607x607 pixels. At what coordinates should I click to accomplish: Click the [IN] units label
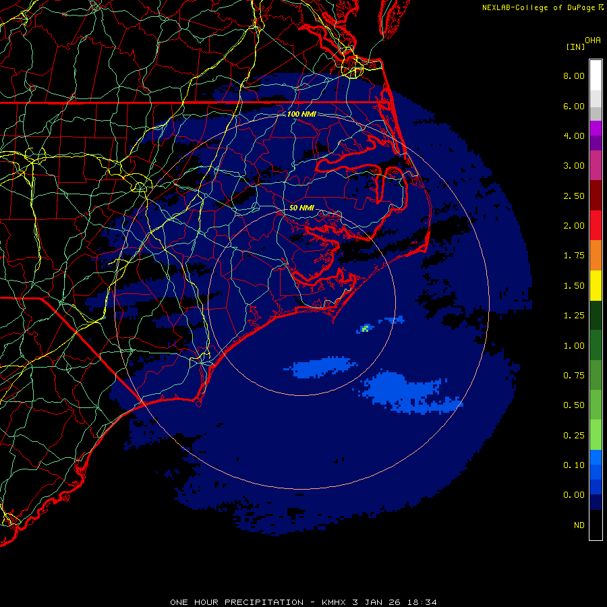[575, 47]
